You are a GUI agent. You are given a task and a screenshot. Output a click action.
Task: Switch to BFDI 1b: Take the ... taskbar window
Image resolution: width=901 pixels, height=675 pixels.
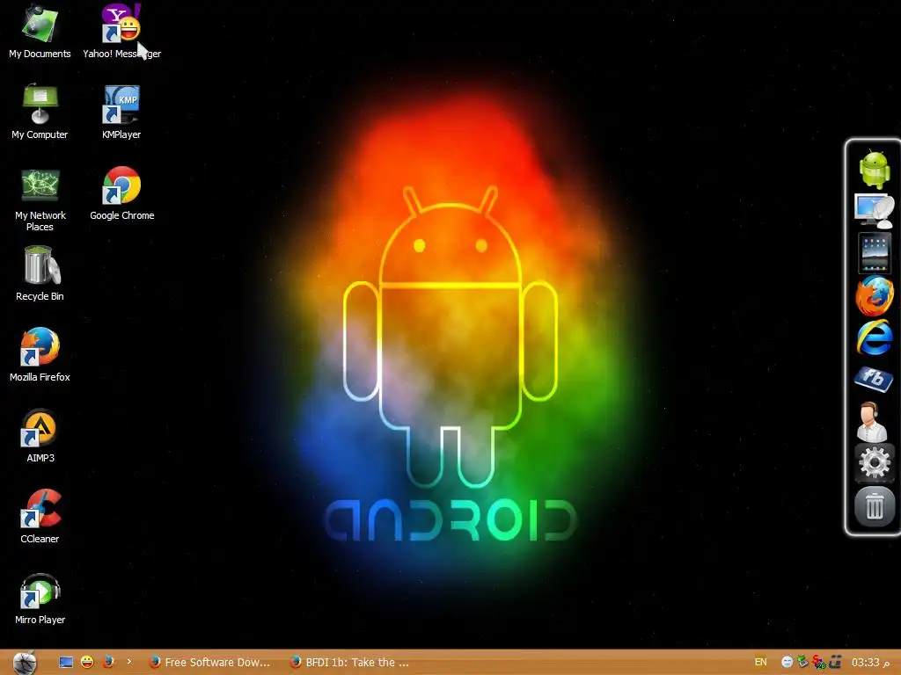click(x=350, y=663)
